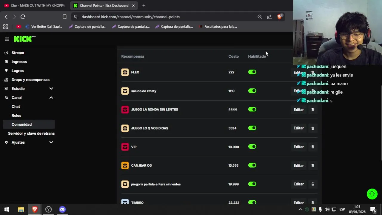Remove JUEGO LO Q VOS DIGAS reward
Viewport: 382px width, 215px height.
313,128
